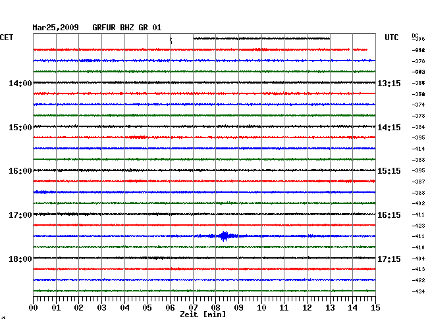Click the DC offset value -414
The width and height of the screenshot is (428, 325).
click(x=418, y=149)
